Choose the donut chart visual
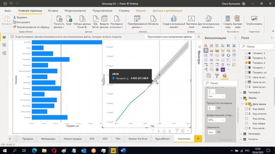The width and height of the screenshot is (275, 154). [228, 55]
